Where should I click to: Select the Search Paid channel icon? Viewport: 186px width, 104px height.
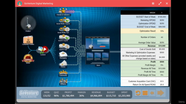[64, 46]
